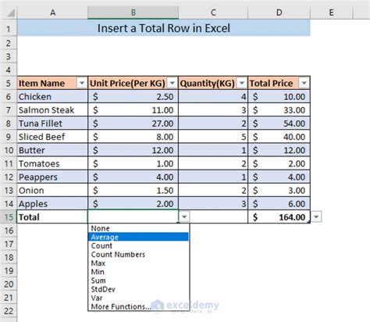Select row 15 header
This screenshot has width=370, height=322.
9,217
